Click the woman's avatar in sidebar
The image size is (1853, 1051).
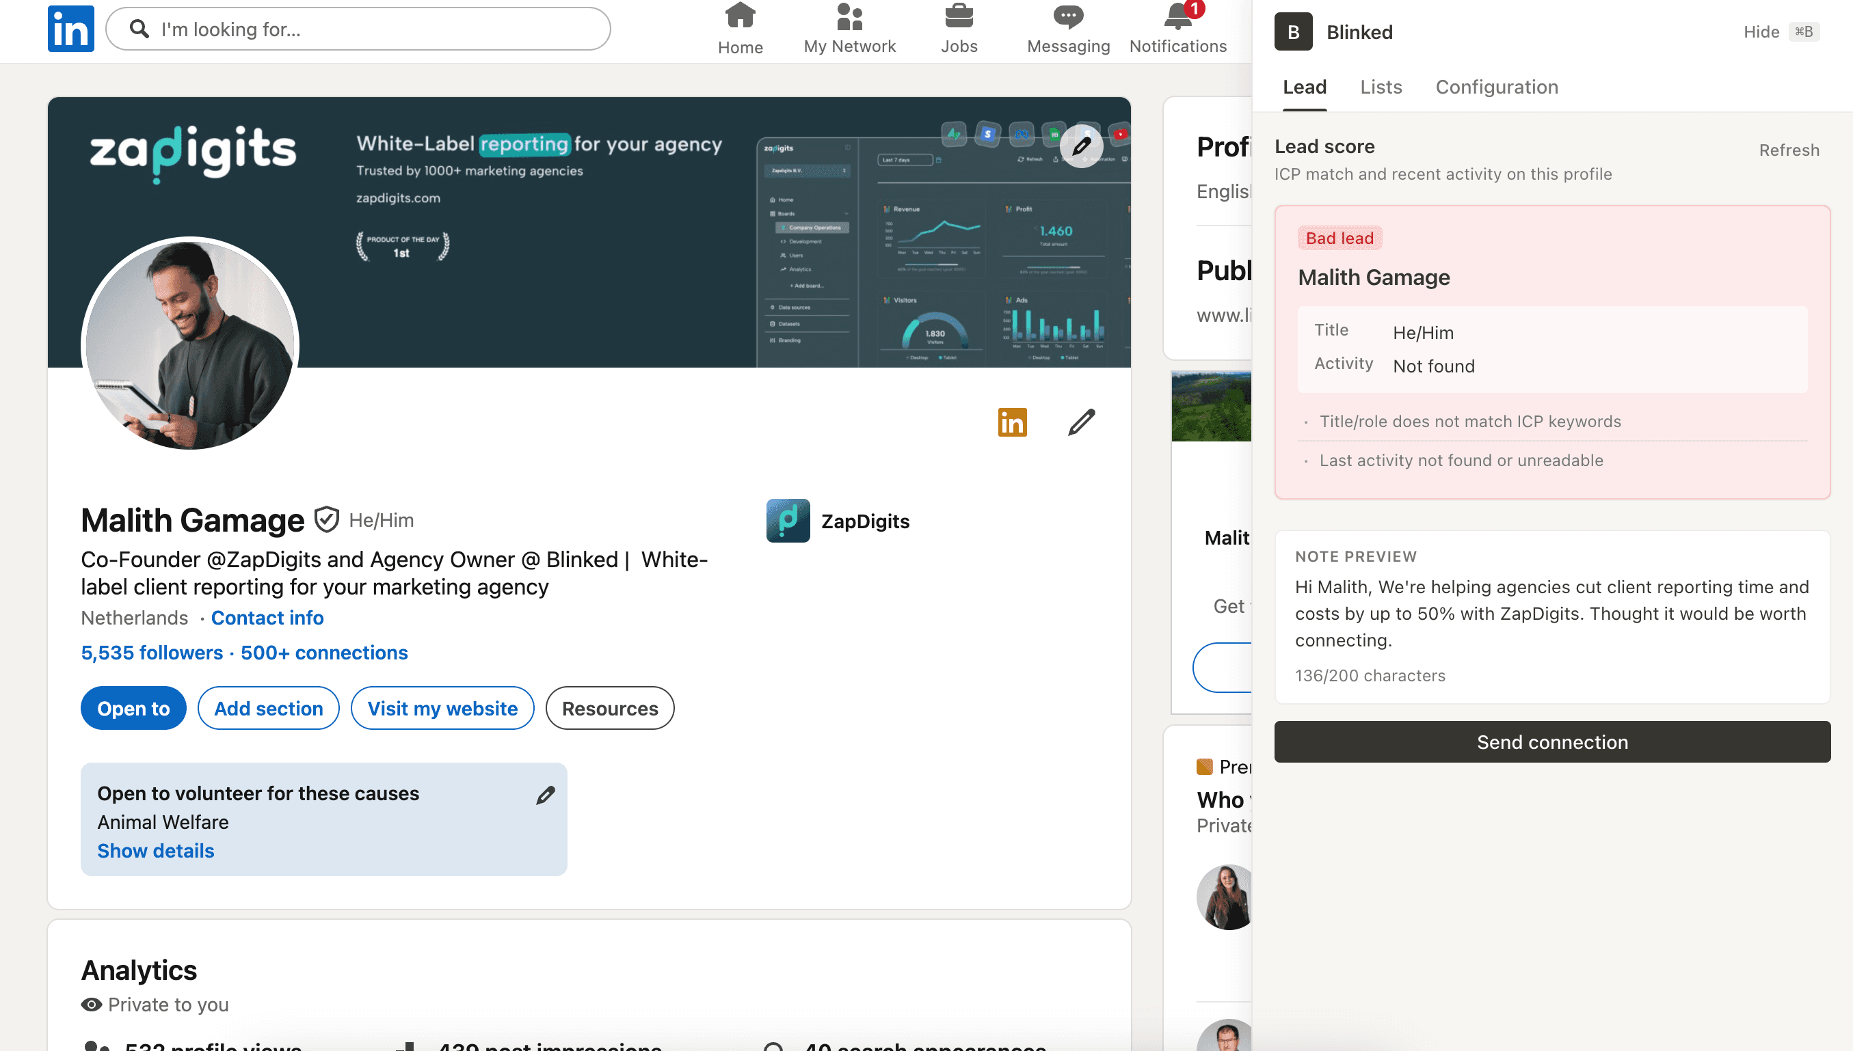(x=1224, y=897)
